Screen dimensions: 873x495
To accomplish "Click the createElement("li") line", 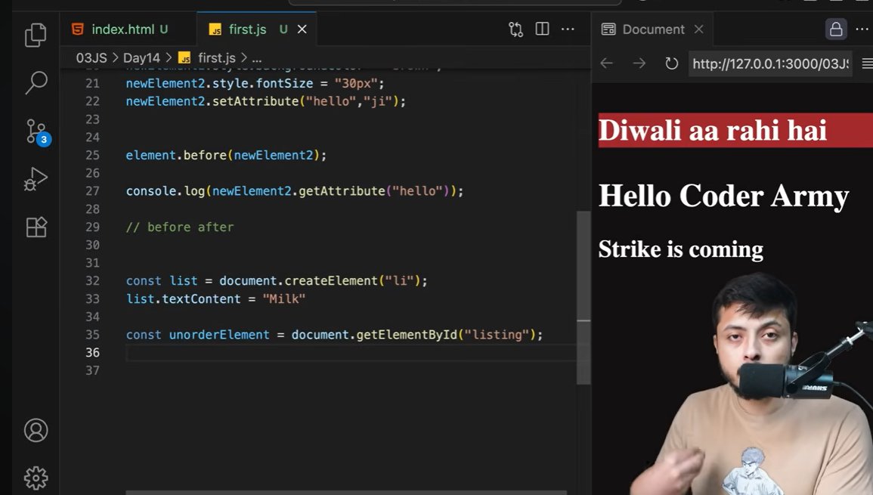I will [277, 280].
